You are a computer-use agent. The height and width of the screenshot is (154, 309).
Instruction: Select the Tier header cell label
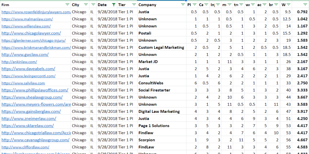coord(122,5)
